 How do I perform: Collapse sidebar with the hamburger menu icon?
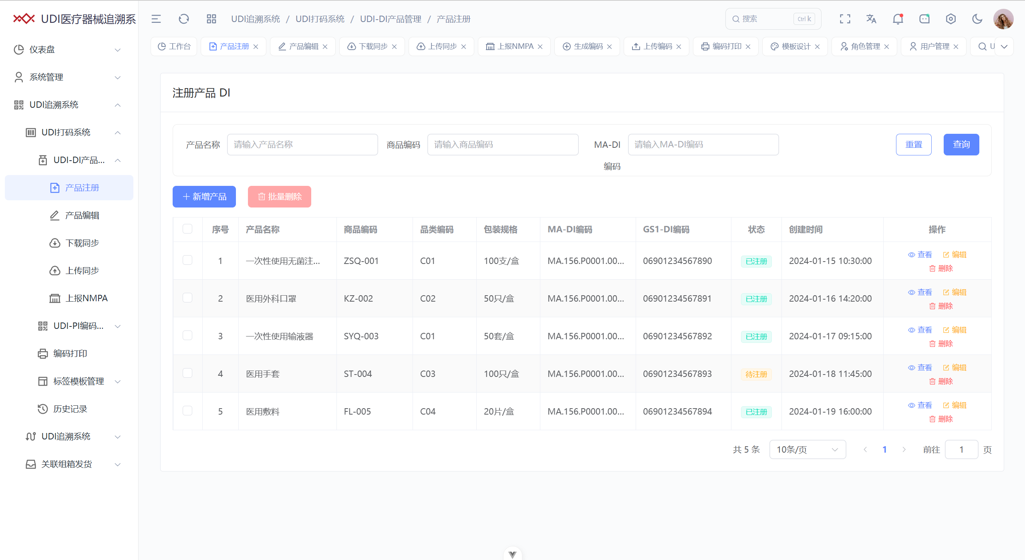[x=156, y=19]
